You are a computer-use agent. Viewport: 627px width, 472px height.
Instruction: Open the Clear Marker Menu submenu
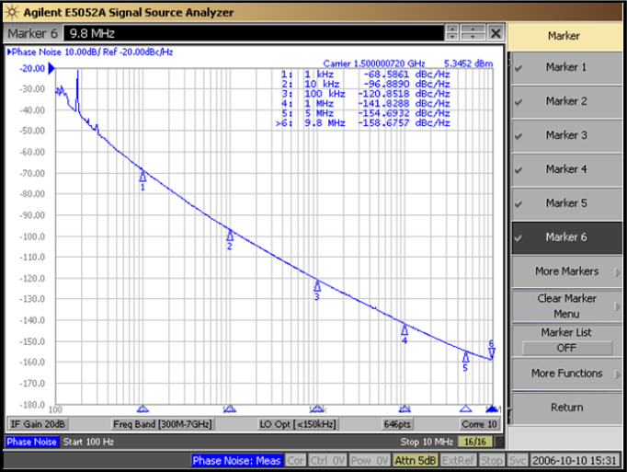(566, 305)
